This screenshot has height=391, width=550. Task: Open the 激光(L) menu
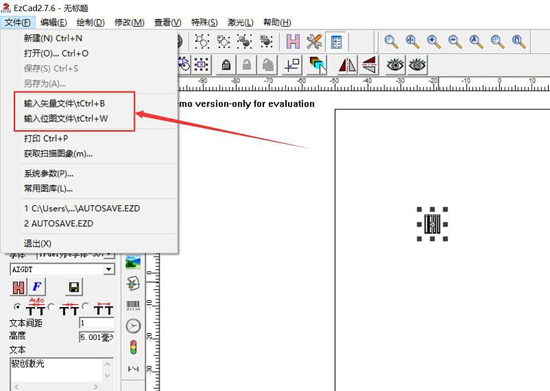coord(239,22)
